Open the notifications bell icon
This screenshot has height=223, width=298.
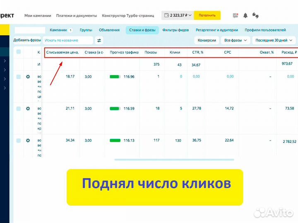point(245,16)
